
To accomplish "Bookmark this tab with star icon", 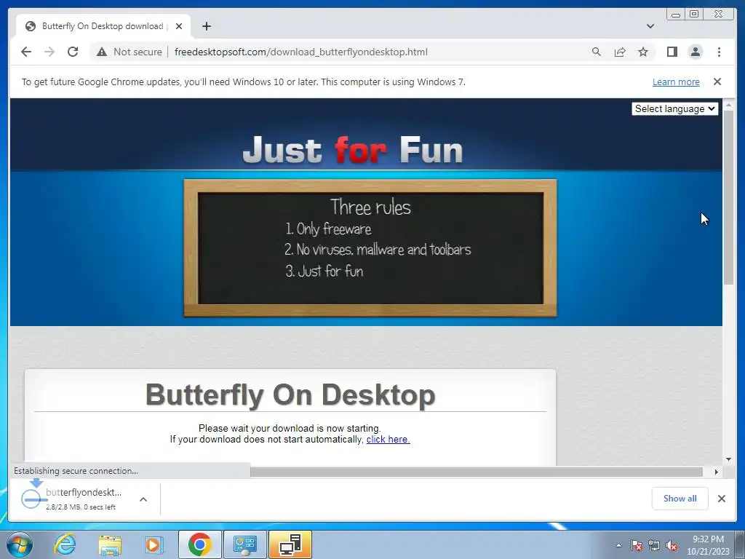I will pyautogui.click(x=643, y=52).
